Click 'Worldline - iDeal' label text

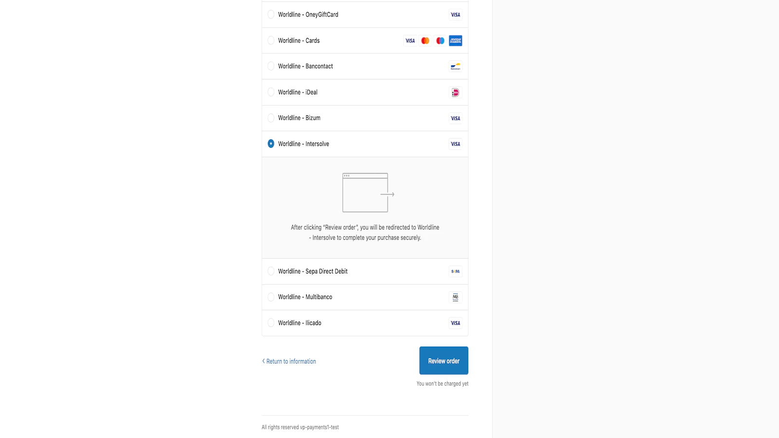(297, 92)
